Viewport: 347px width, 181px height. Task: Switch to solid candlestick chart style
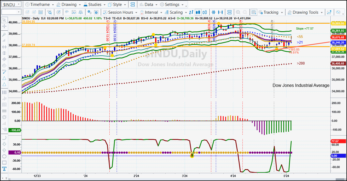(x=198, y=12)
